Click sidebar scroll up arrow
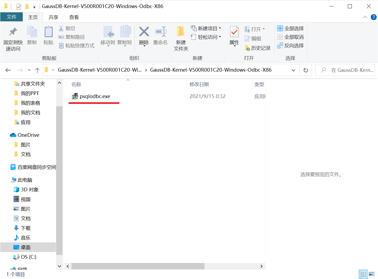Image resolution: width=378 pixels, height=279 pixels. [59, 83]
